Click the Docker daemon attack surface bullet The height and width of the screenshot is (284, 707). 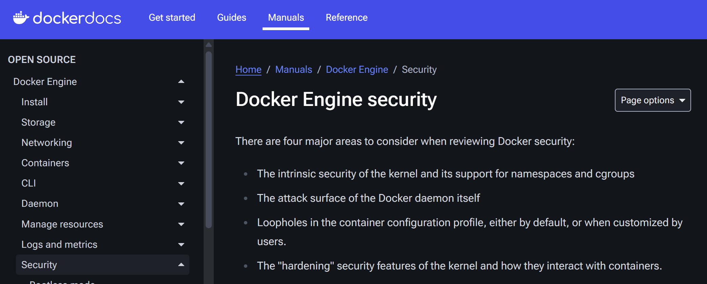tap(368, 198)
